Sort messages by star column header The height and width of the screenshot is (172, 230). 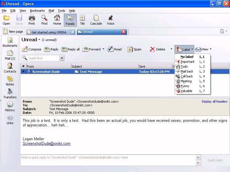coord(24,67)
